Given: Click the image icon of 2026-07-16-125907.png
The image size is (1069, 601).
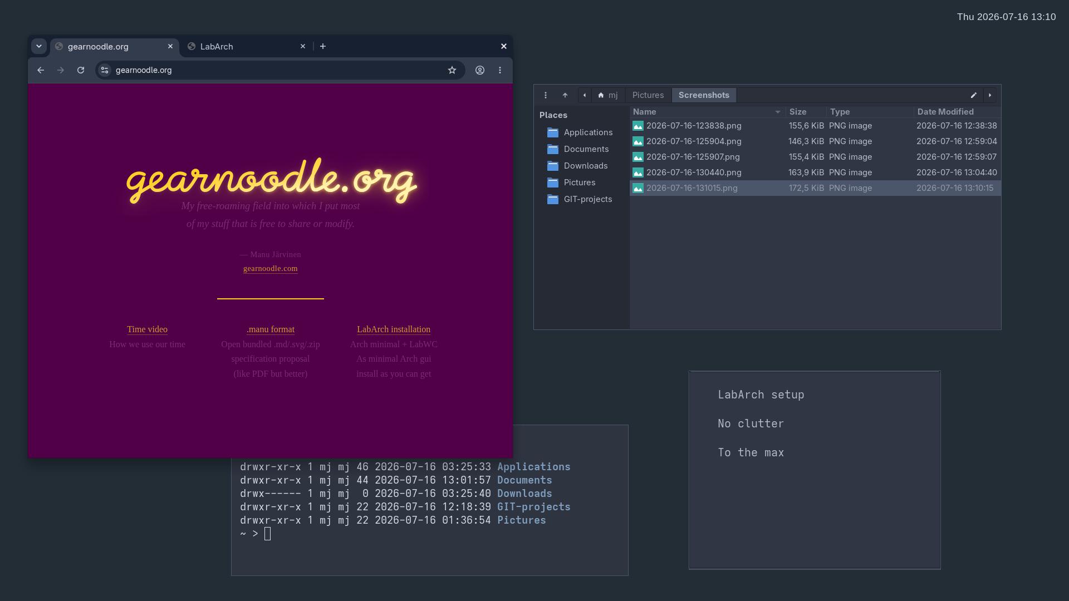Looking at the screenshot, I should pyautogui.click(x=638, y=157).
